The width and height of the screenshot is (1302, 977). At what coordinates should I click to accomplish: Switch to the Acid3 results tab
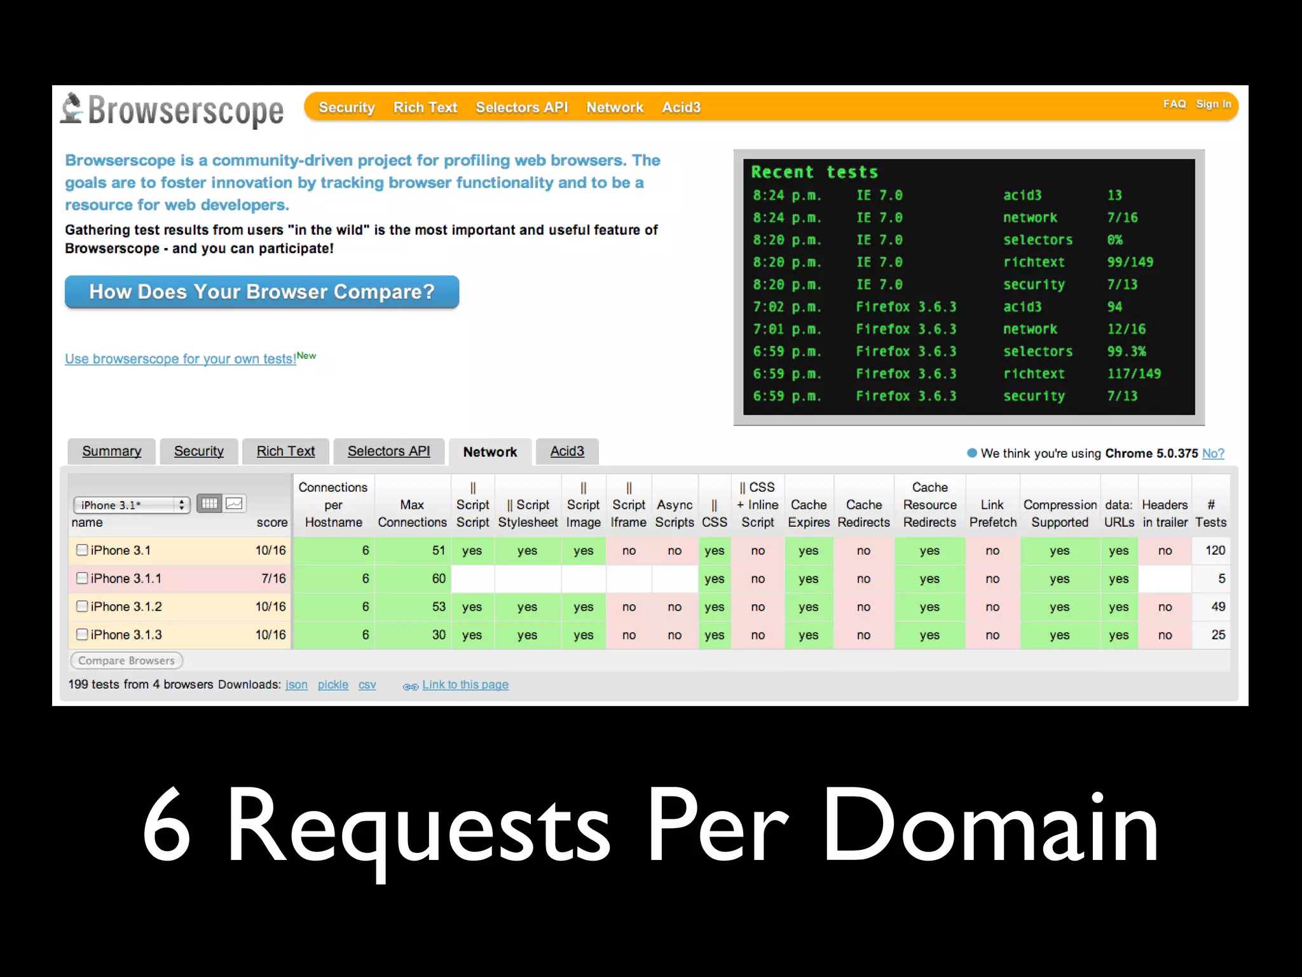point(566,451)
